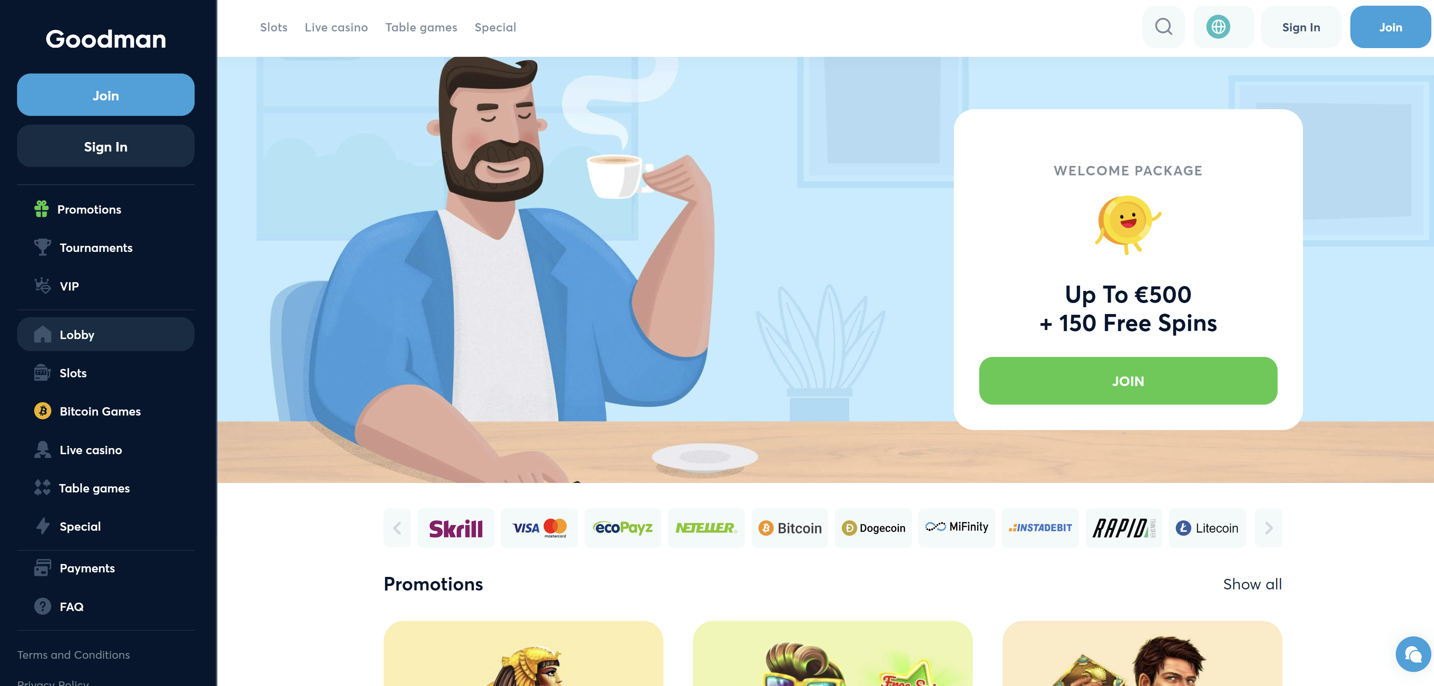Click Sign In button in sidebar

106,147
